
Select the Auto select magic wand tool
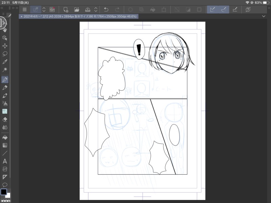point(5,70)
